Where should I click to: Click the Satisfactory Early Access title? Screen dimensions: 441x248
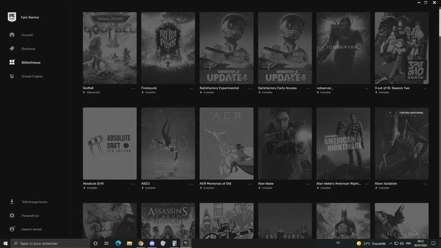coord(277,88)
